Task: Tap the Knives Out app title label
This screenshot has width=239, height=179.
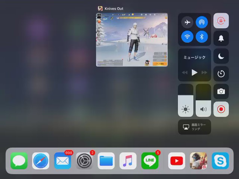Action: coord(114,9)
